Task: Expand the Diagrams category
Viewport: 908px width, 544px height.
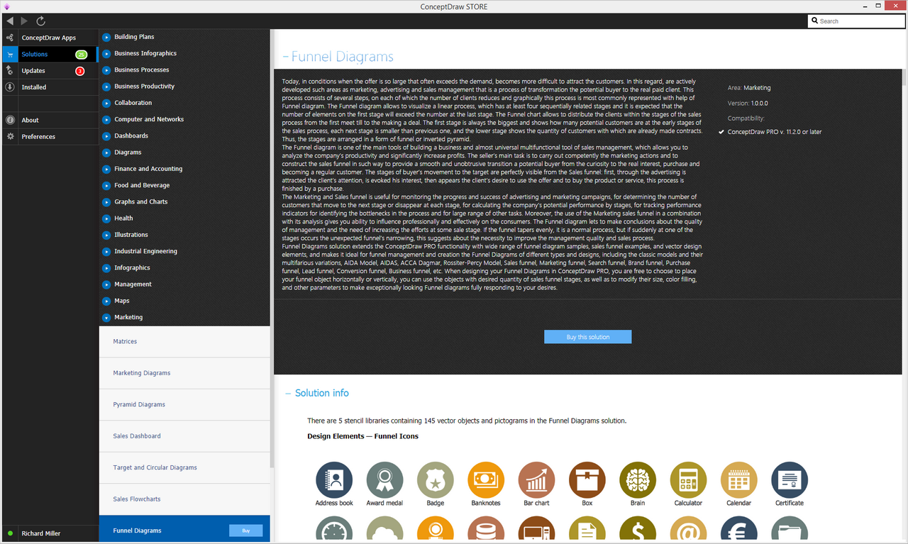Action: point(106,152)
